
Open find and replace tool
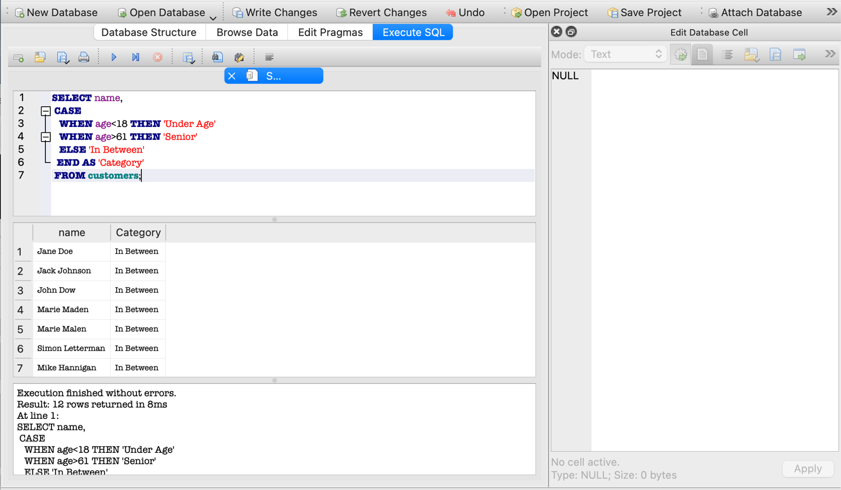tap(239, 57)
